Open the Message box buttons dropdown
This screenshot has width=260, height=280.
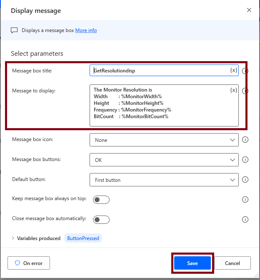point(164,160)
